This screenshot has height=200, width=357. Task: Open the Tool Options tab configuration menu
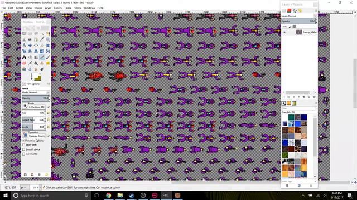[49, 84]
